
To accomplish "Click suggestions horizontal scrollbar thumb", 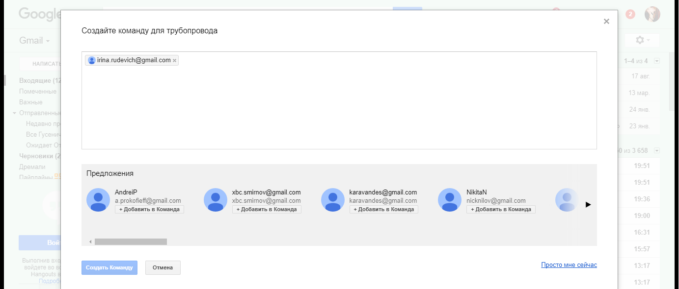I will coord(131,241).
